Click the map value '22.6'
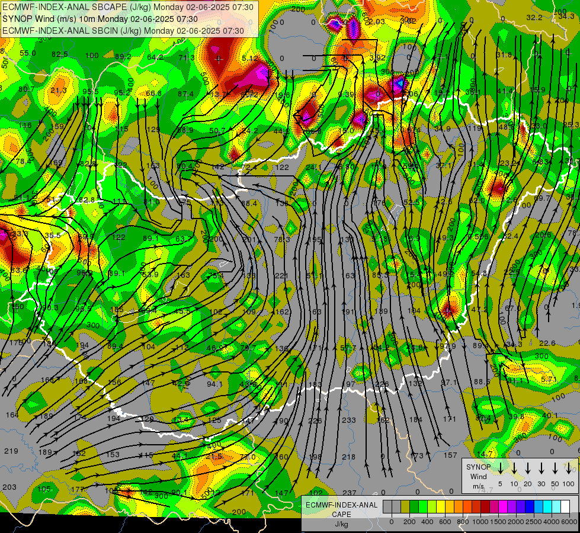The image size is (580, 533). [x=547, y=343]
